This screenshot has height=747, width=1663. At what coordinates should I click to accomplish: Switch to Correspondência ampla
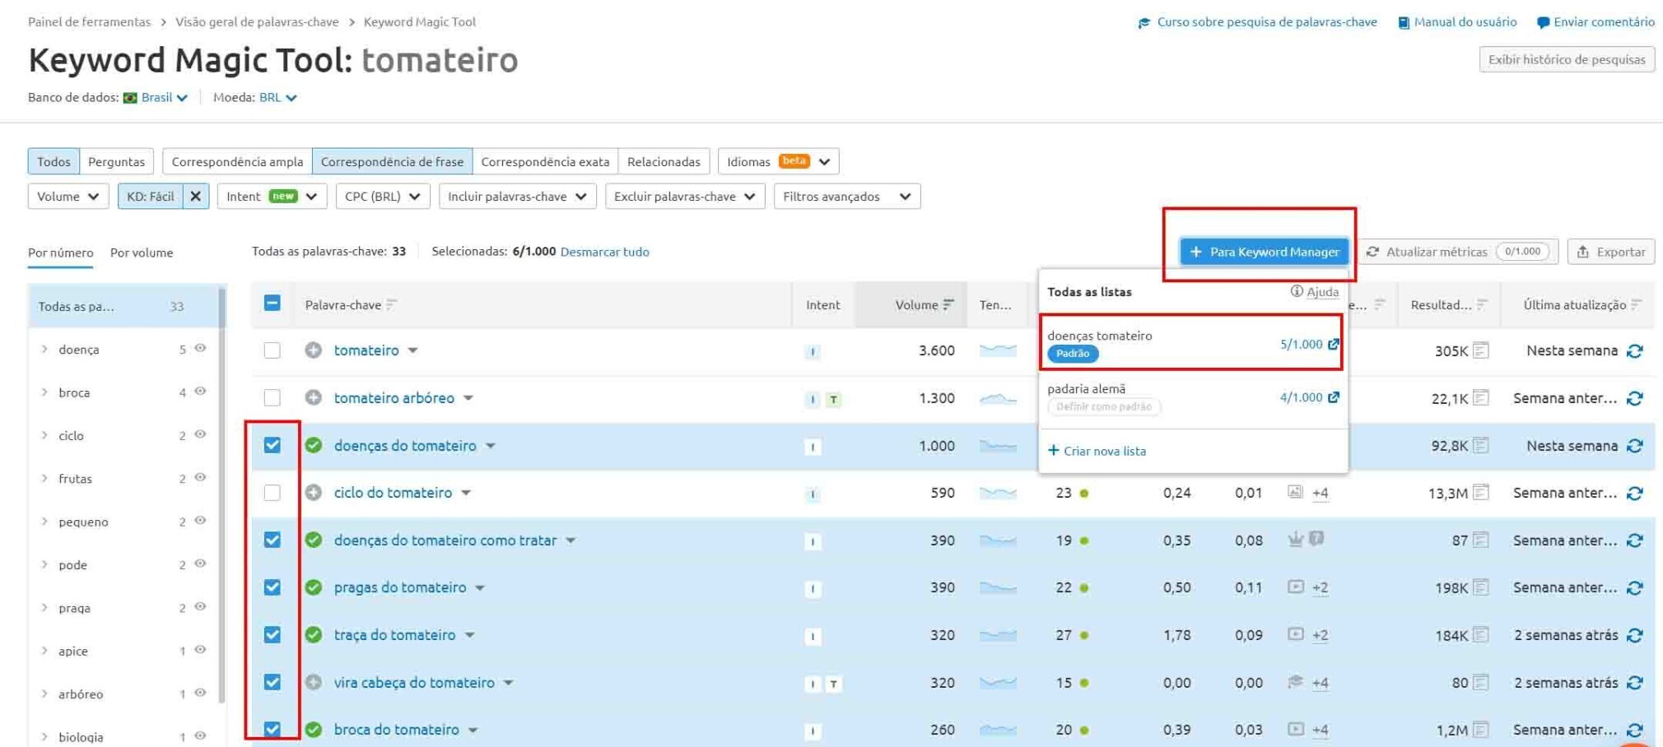tap(237, 162)
